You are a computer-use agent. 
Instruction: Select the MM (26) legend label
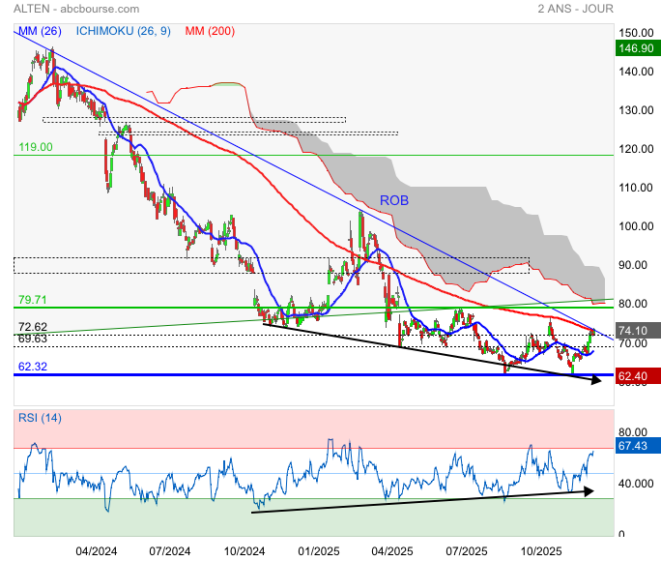[40, 31]
